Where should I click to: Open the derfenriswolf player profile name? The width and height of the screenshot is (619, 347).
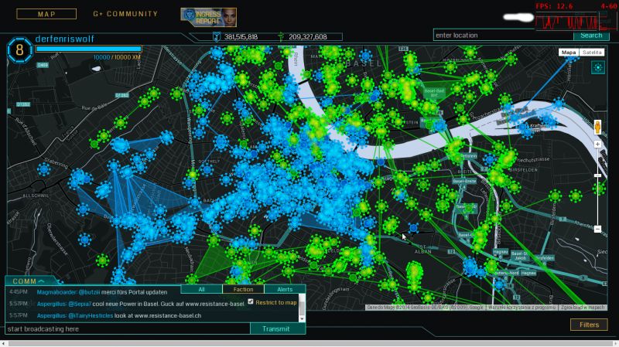(x=65, y=39)
